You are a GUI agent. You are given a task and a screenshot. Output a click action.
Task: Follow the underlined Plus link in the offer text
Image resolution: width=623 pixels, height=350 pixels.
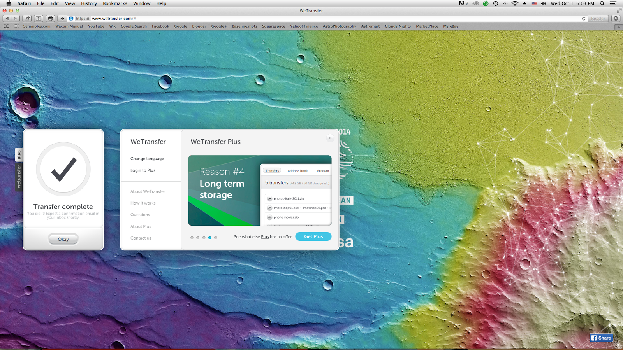pos(265,237)
